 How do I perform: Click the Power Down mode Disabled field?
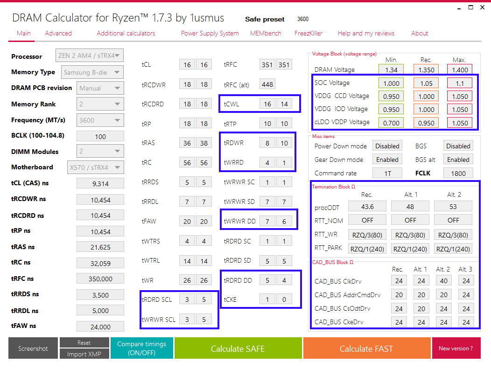tap(387, 146)
